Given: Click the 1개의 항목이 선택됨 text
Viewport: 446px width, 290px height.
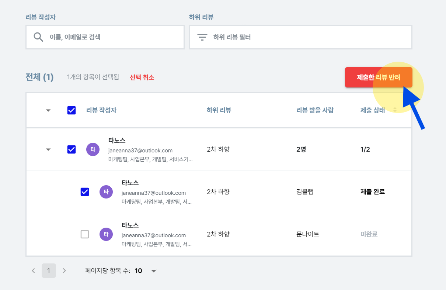Looking at the screenshot, I should 93,77.
